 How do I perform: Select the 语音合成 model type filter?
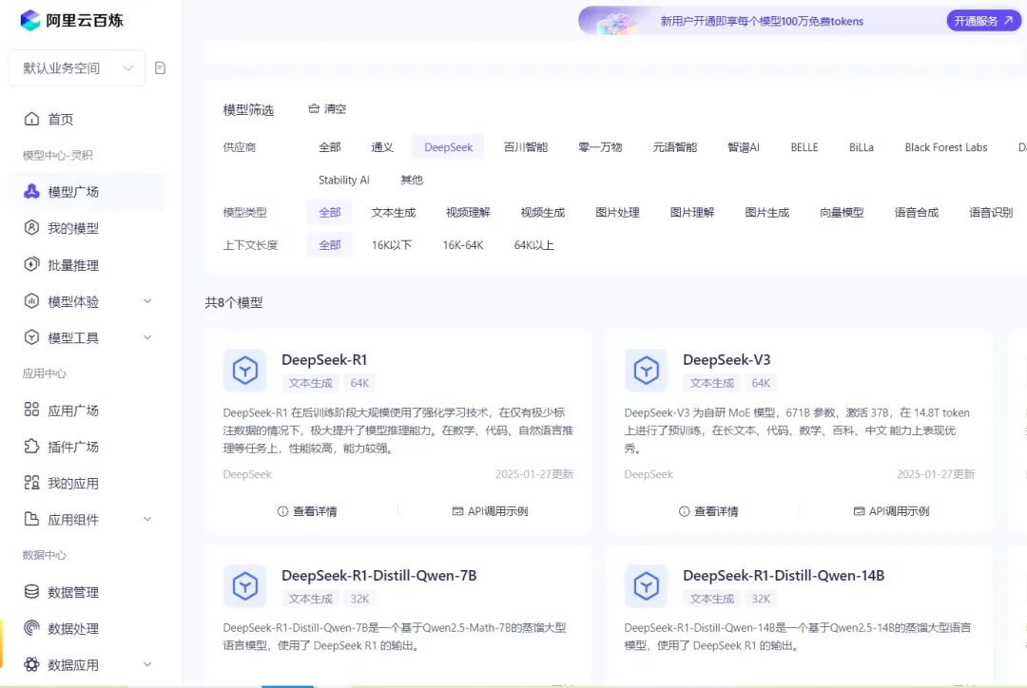pos(917,212)
